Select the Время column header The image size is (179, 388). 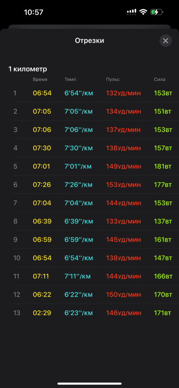pyautogui.click(x=40, y=79)
